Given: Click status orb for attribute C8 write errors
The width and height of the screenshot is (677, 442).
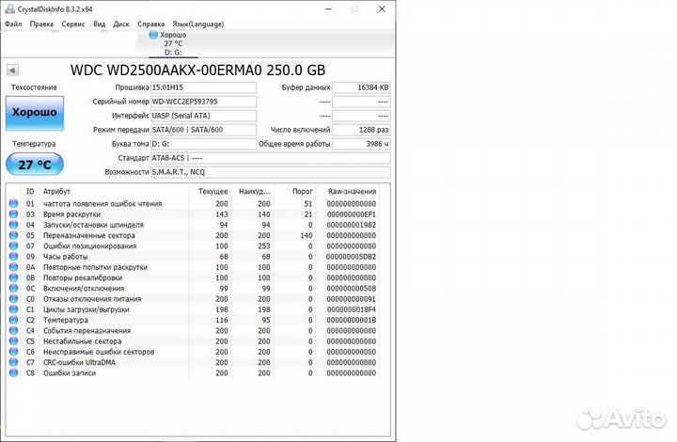Looking at the screenshot, I should [14, 372].
